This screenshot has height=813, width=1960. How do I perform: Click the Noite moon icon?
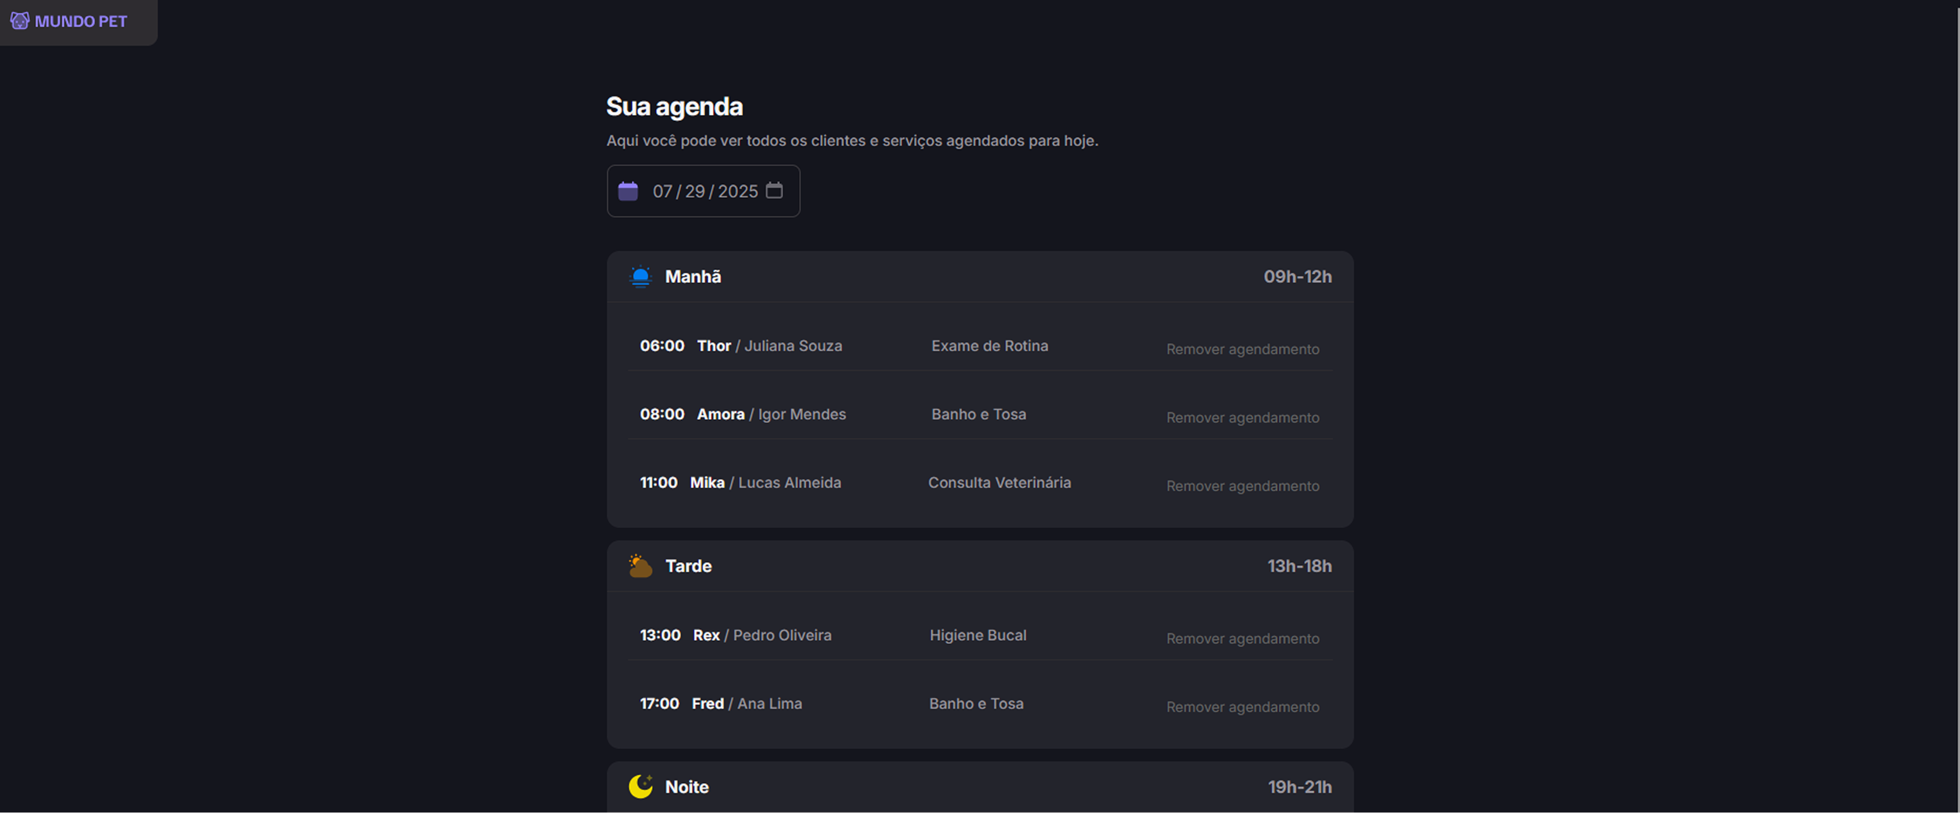(x=641, y=786)
